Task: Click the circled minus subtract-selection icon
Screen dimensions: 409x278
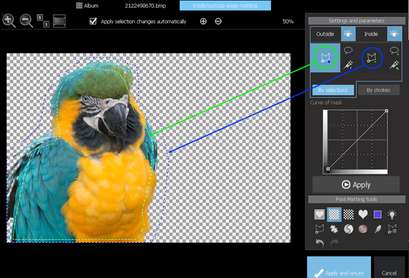Action: 218,22
